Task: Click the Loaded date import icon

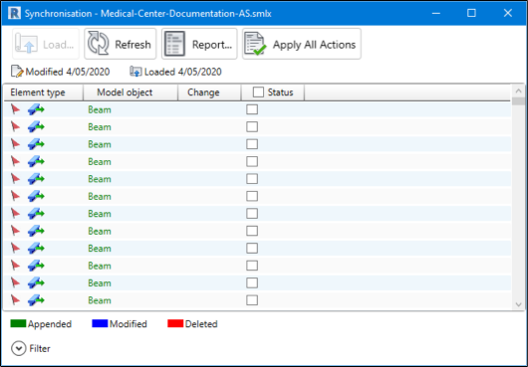Action: pos(135,72)
